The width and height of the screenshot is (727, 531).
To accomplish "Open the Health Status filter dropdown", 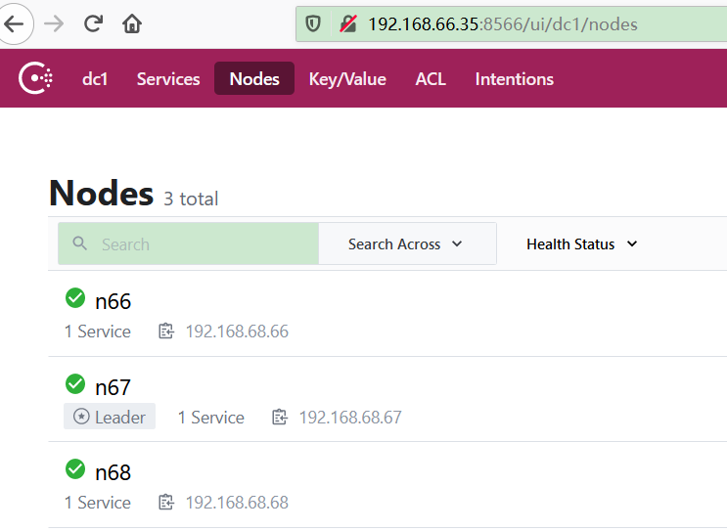I will pyautogui.click(x=581, y=244).
